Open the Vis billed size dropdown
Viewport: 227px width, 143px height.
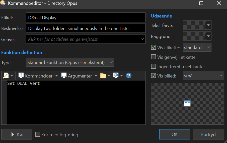[x=203, y=75]
